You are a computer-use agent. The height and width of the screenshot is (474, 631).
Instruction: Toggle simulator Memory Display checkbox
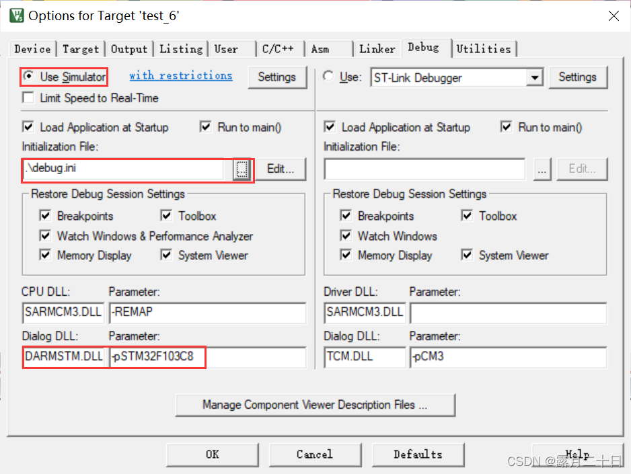point(45,255)
